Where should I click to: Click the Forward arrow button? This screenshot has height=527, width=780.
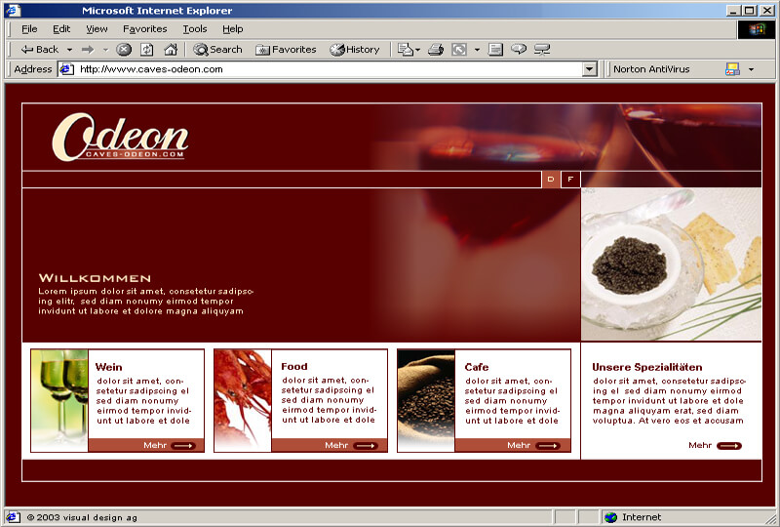point(88,50)
